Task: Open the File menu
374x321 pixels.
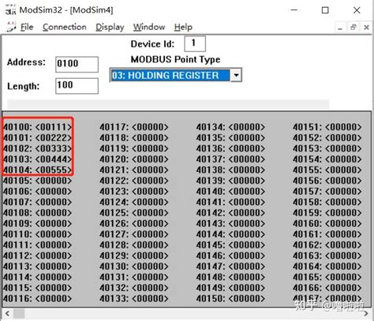Action: pyautogui.click(x=27, y=27)
